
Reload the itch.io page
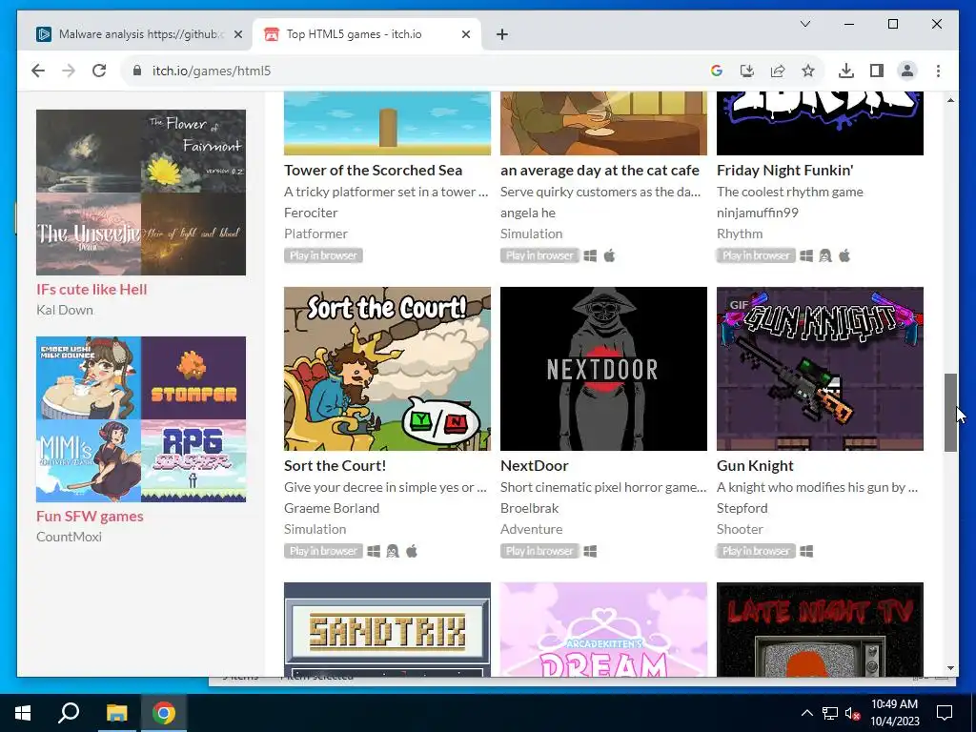point(99,71)
